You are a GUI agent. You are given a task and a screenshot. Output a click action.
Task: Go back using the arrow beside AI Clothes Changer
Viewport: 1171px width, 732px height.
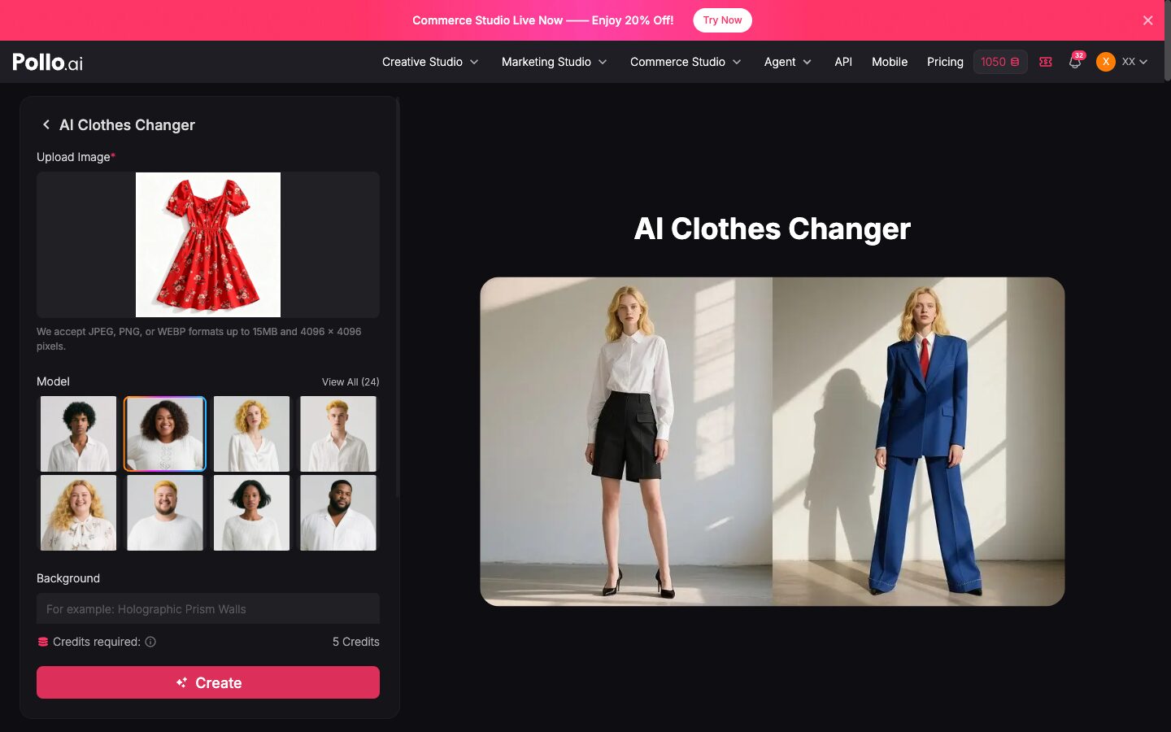(x=46, y=124)
